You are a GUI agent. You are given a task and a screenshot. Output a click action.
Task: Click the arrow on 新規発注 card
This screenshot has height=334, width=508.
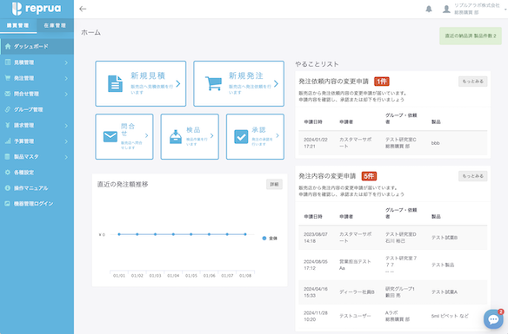pos(276,83)
